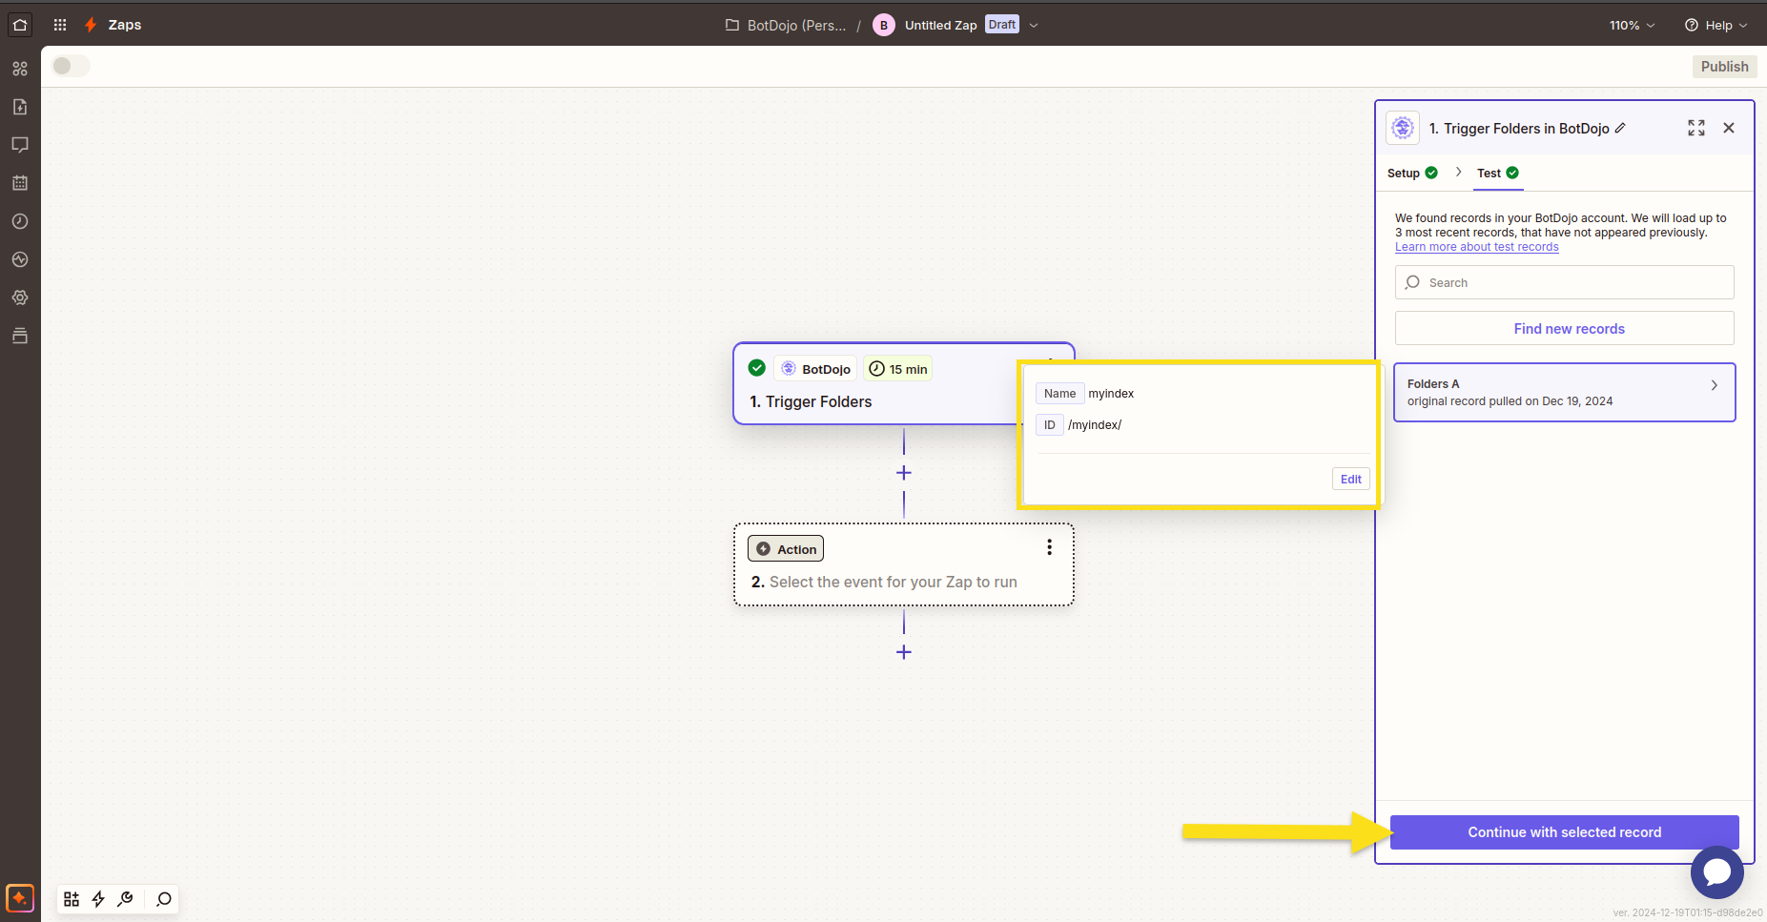The image size is (1767, 922).
Task: Add a step below the Action node
Action: coord(904,652)
